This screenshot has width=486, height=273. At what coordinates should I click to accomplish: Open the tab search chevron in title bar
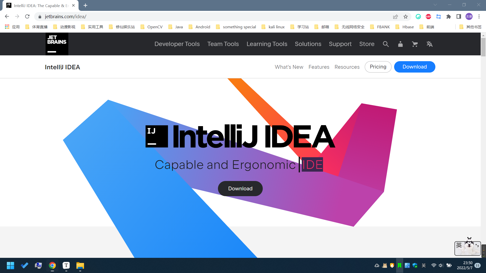[435, 5]
